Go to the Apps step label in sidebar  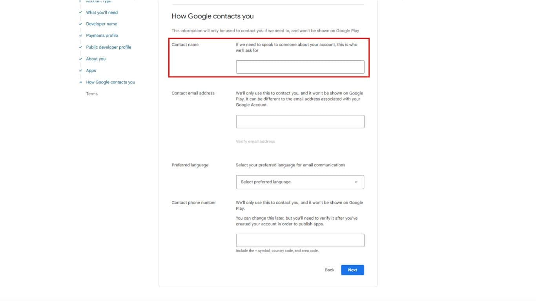coord(91,71)
